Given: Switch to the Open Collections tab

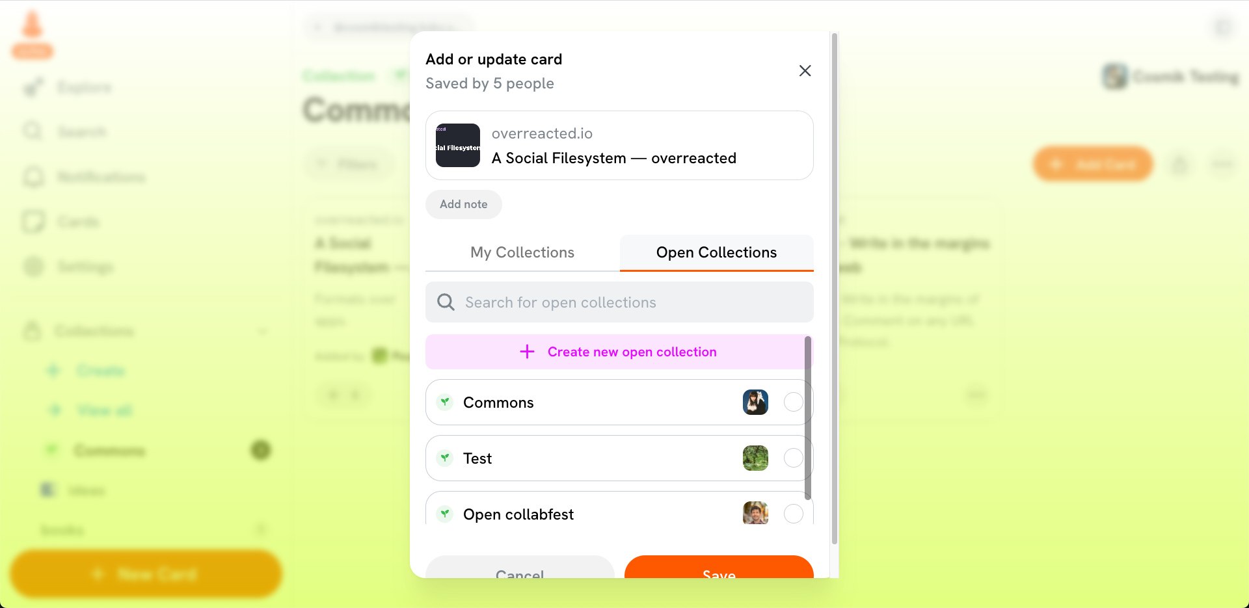Looking at the screenshot, I should (716, 252).
